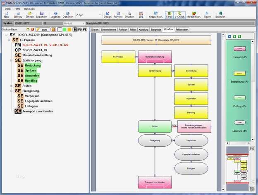Collapse the FE-Prozess tree node

pos(9,40)
